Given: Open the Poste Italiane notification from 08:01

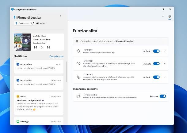Looking at the screenshot, I should [39, 67].
